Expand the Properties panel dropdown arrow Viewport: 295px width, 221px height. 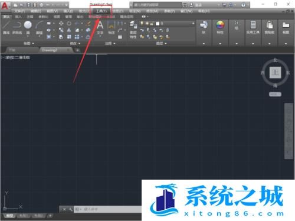(x=220, y=44)
